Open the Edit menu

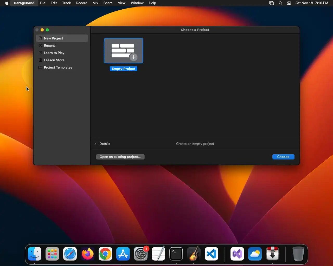(54, 3)
